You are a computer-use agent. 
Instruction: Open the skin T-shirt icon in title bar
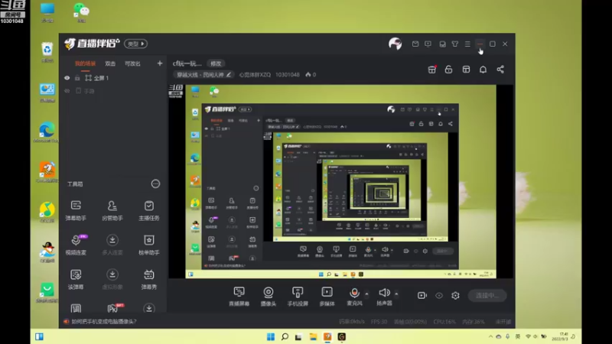tap(455, 44)
